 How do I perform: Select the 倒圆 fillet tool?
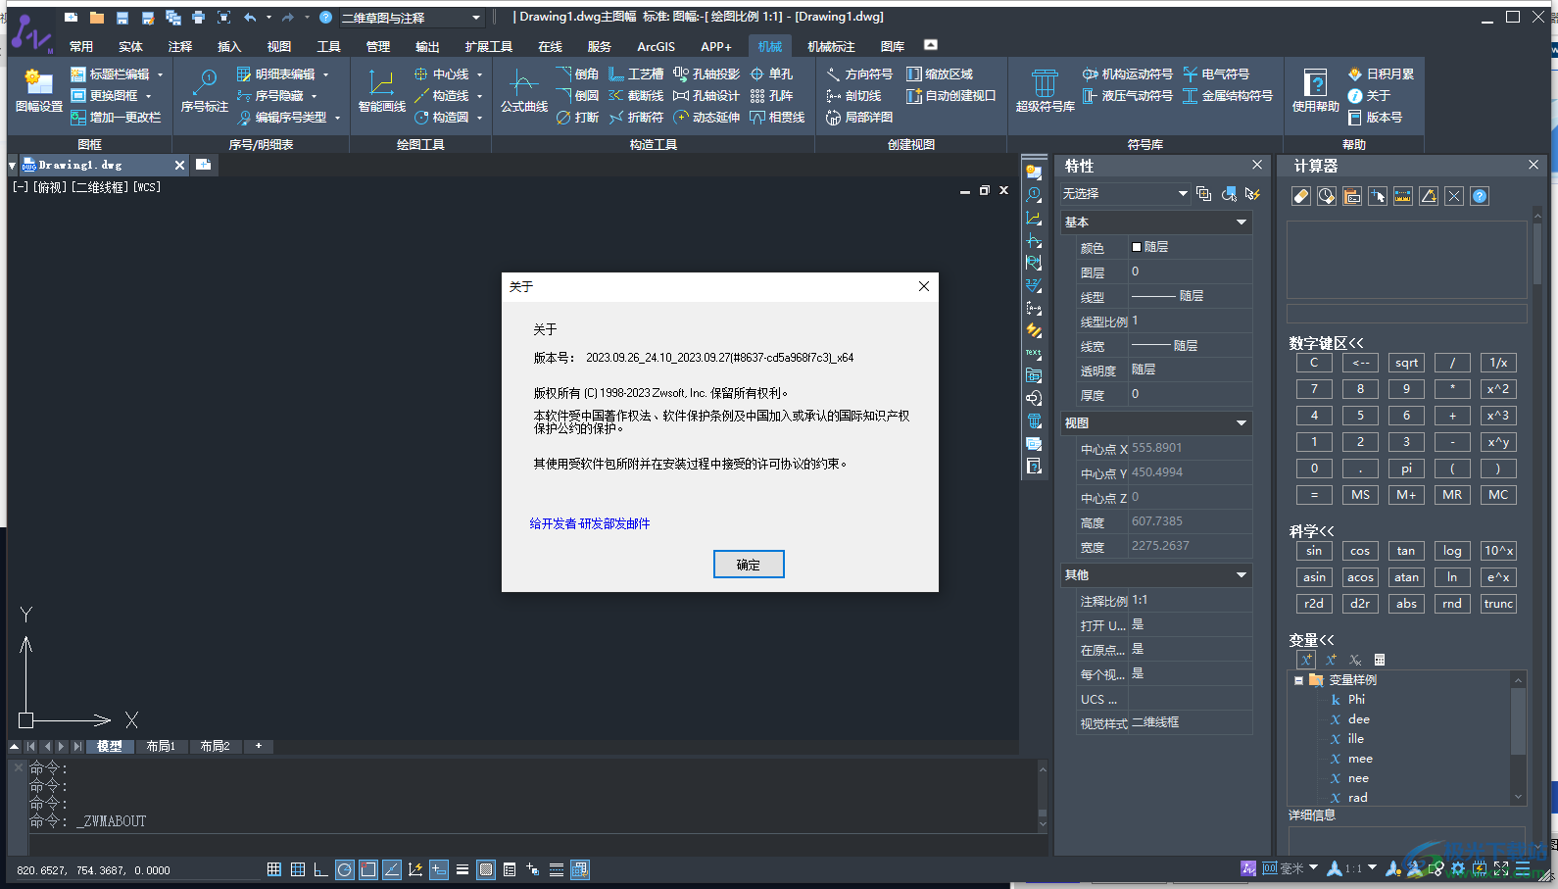coord(577,96)
